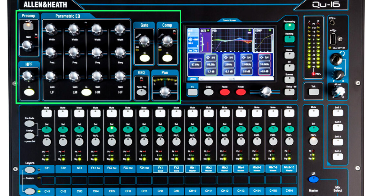Trigger the Soft 2 key

pos(338,128)
